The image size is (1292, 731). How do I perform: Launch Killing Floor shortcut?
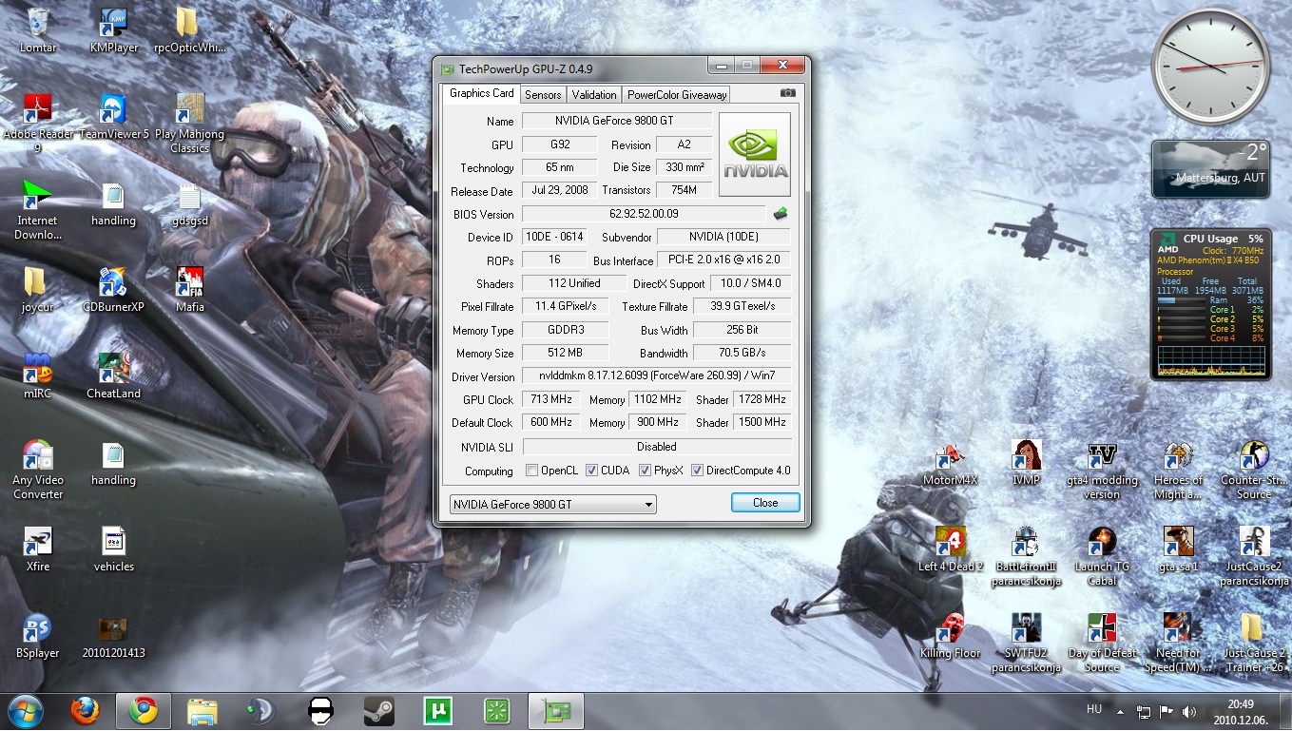click(951, 636)
